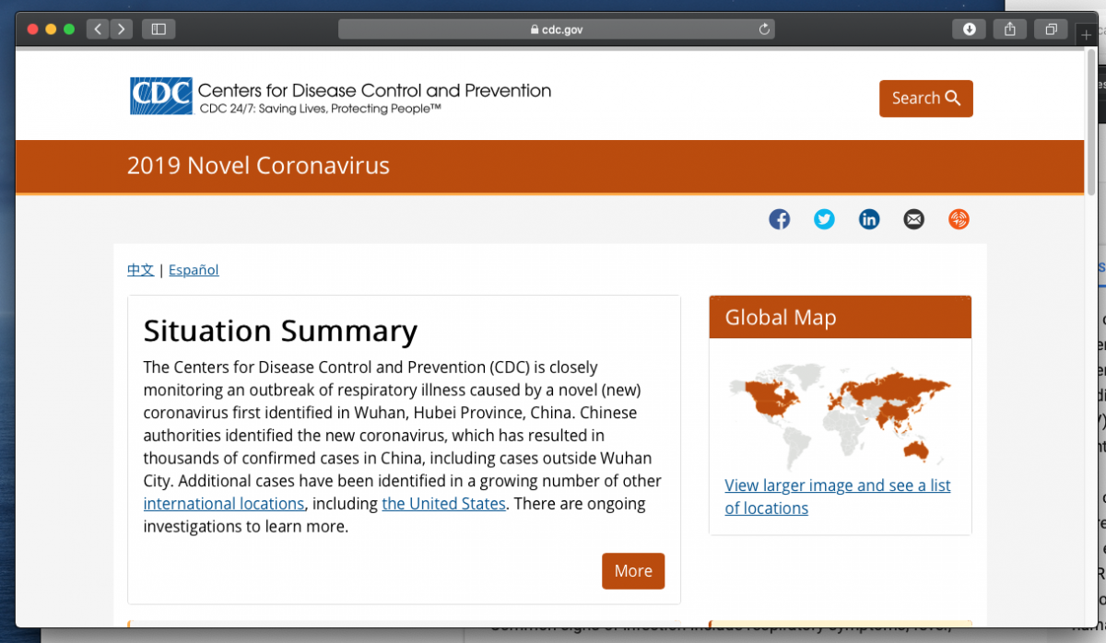1106x643 pixels.
Task: Click the CDC logo to go home
Action: pyautogui.click(x=159, y=94)
